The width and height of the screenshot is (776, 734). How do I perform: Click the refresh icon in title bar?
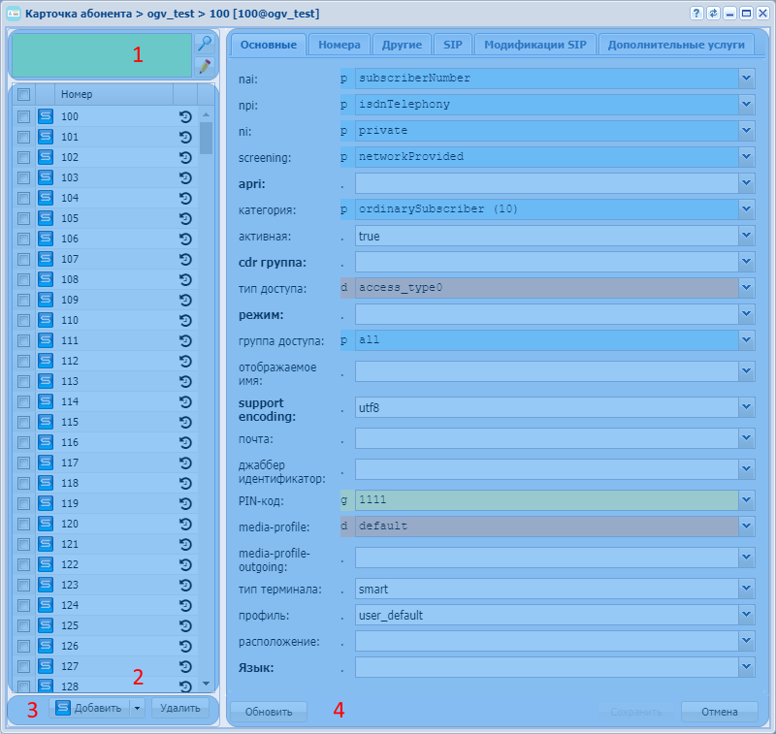click(x=713, y=14)
